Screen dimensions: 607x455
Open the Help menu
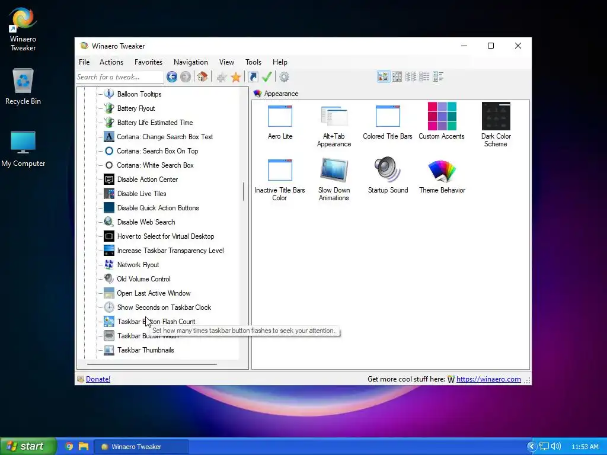point(280,62)
